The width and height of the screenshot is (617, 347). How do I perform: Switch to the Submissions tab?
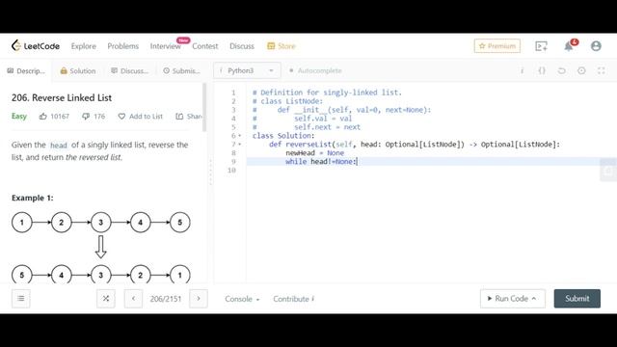(181, 70)
